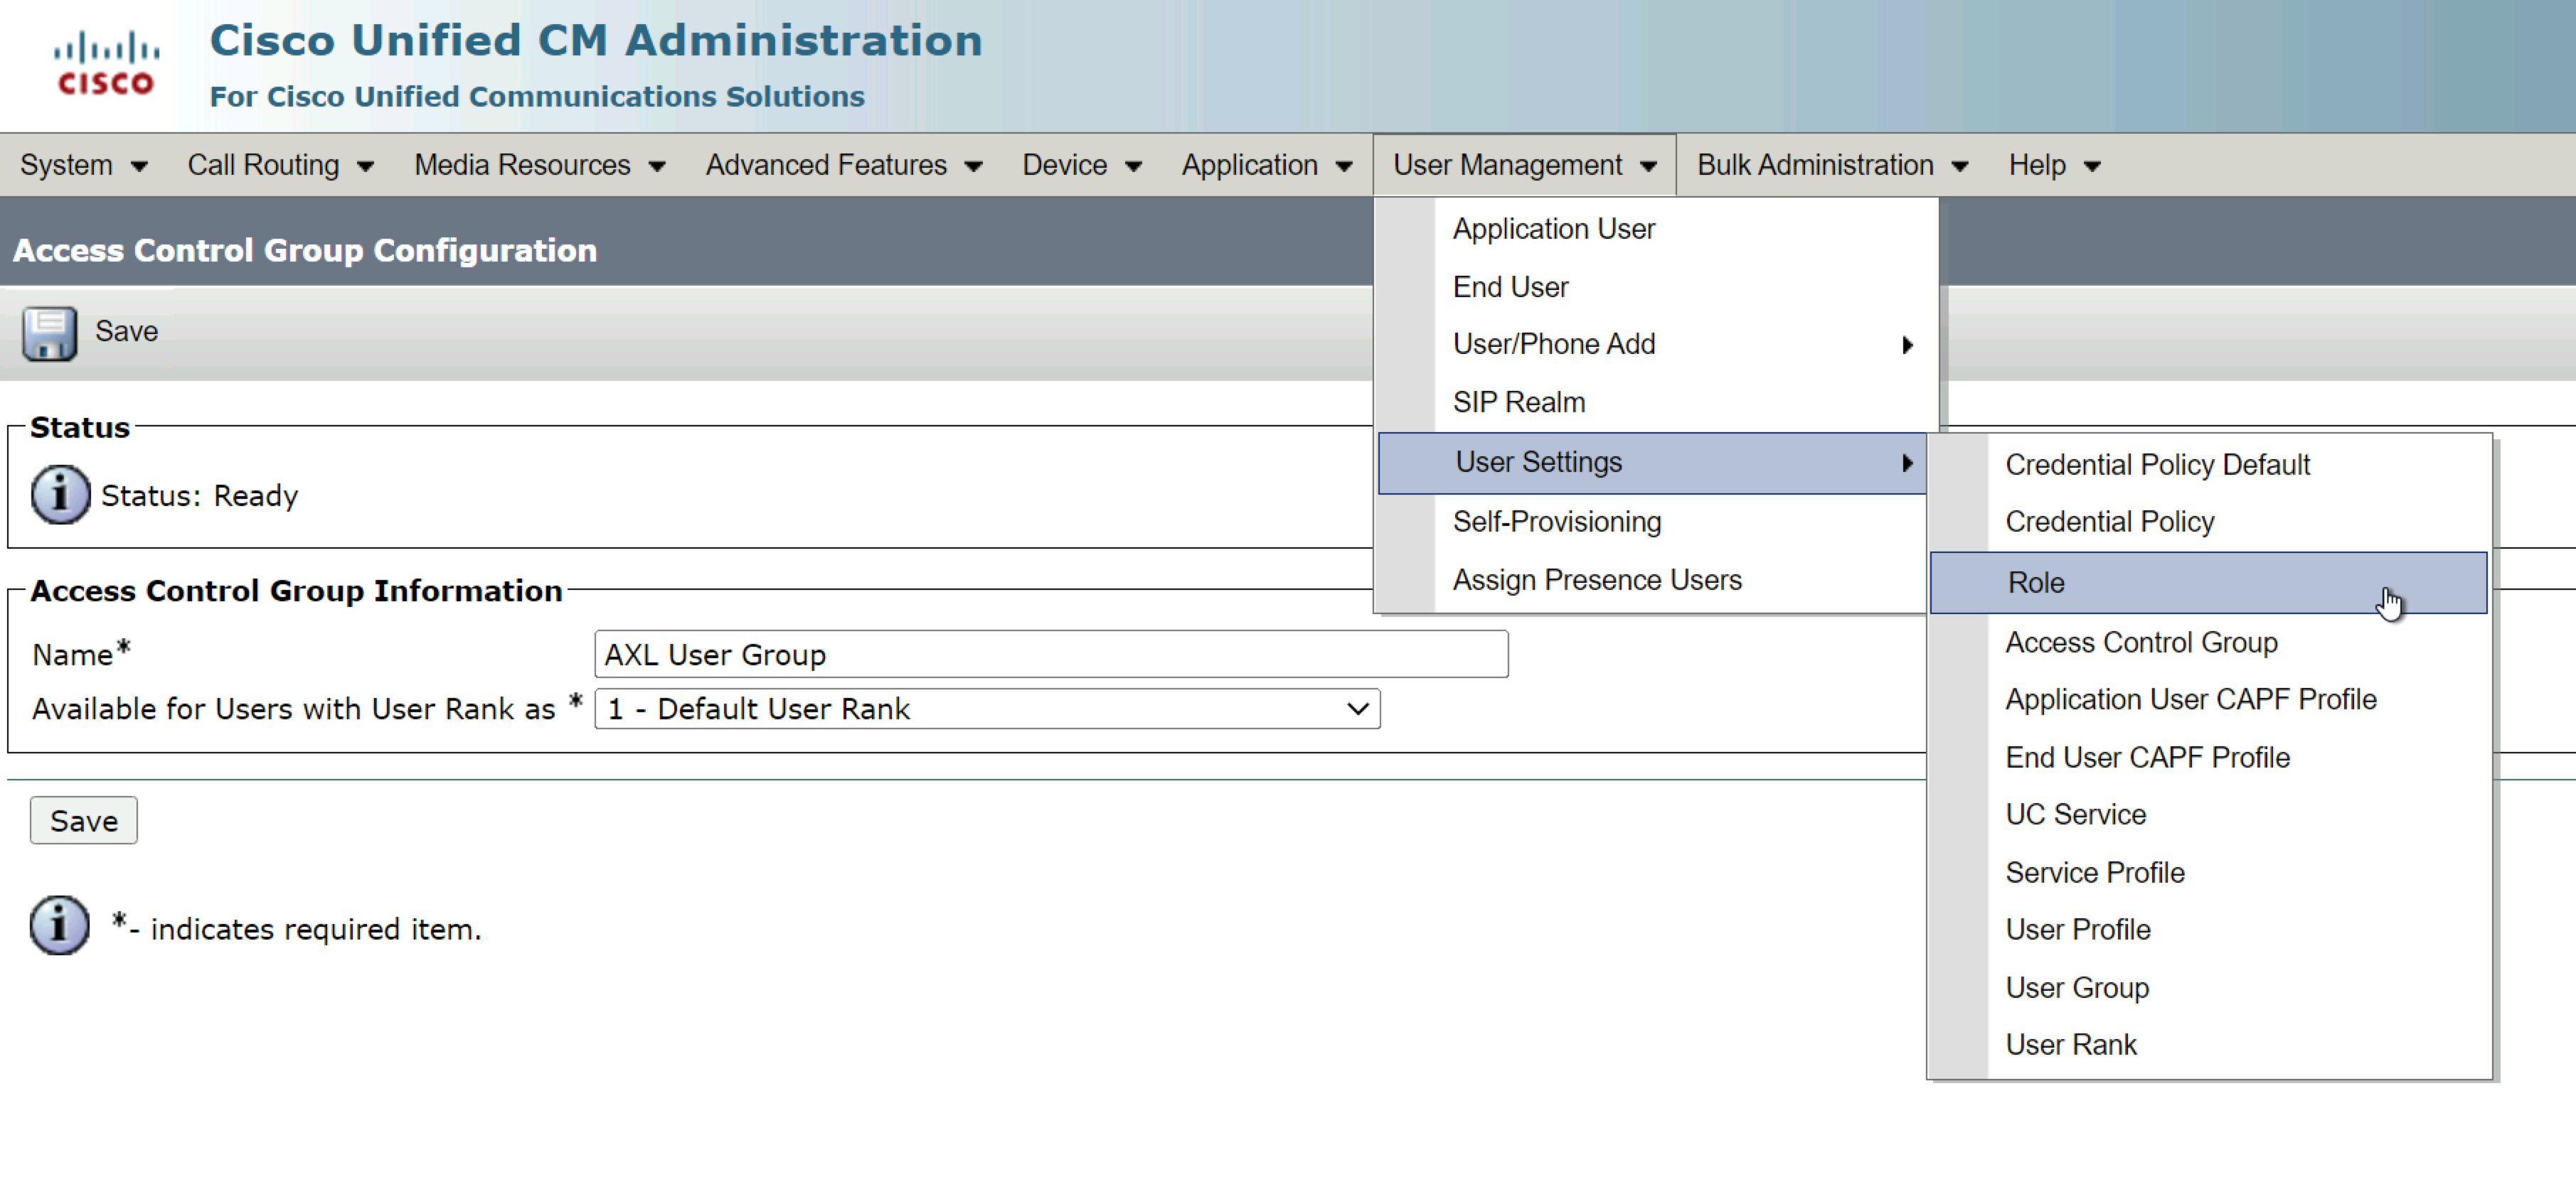Open the Advanced Features menu
Viewport: 2576px width, 1204px height.
click(844, 165)
